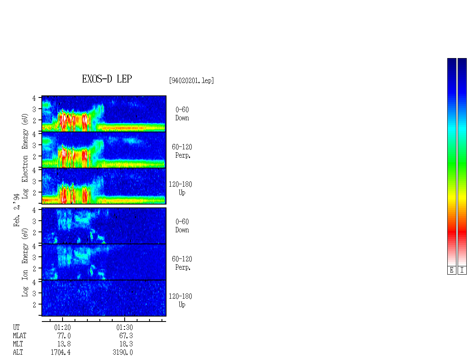Click the Log Electron Energy (eV) axis label
468x363 pixels.
(25, 156)
